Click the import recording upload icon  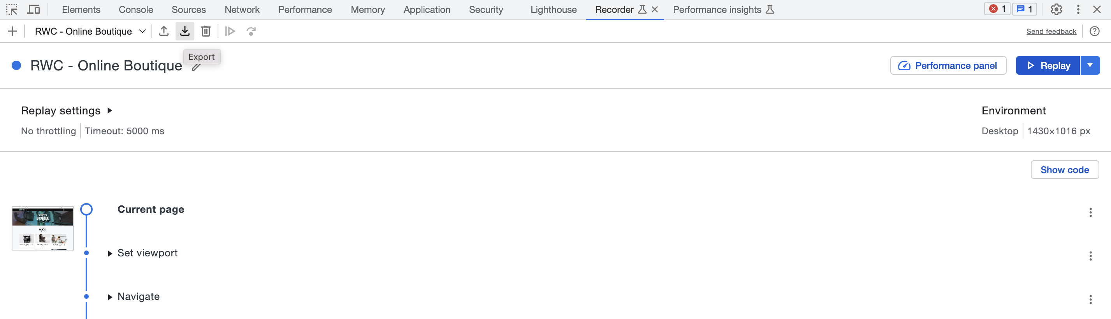click(163, 31)
